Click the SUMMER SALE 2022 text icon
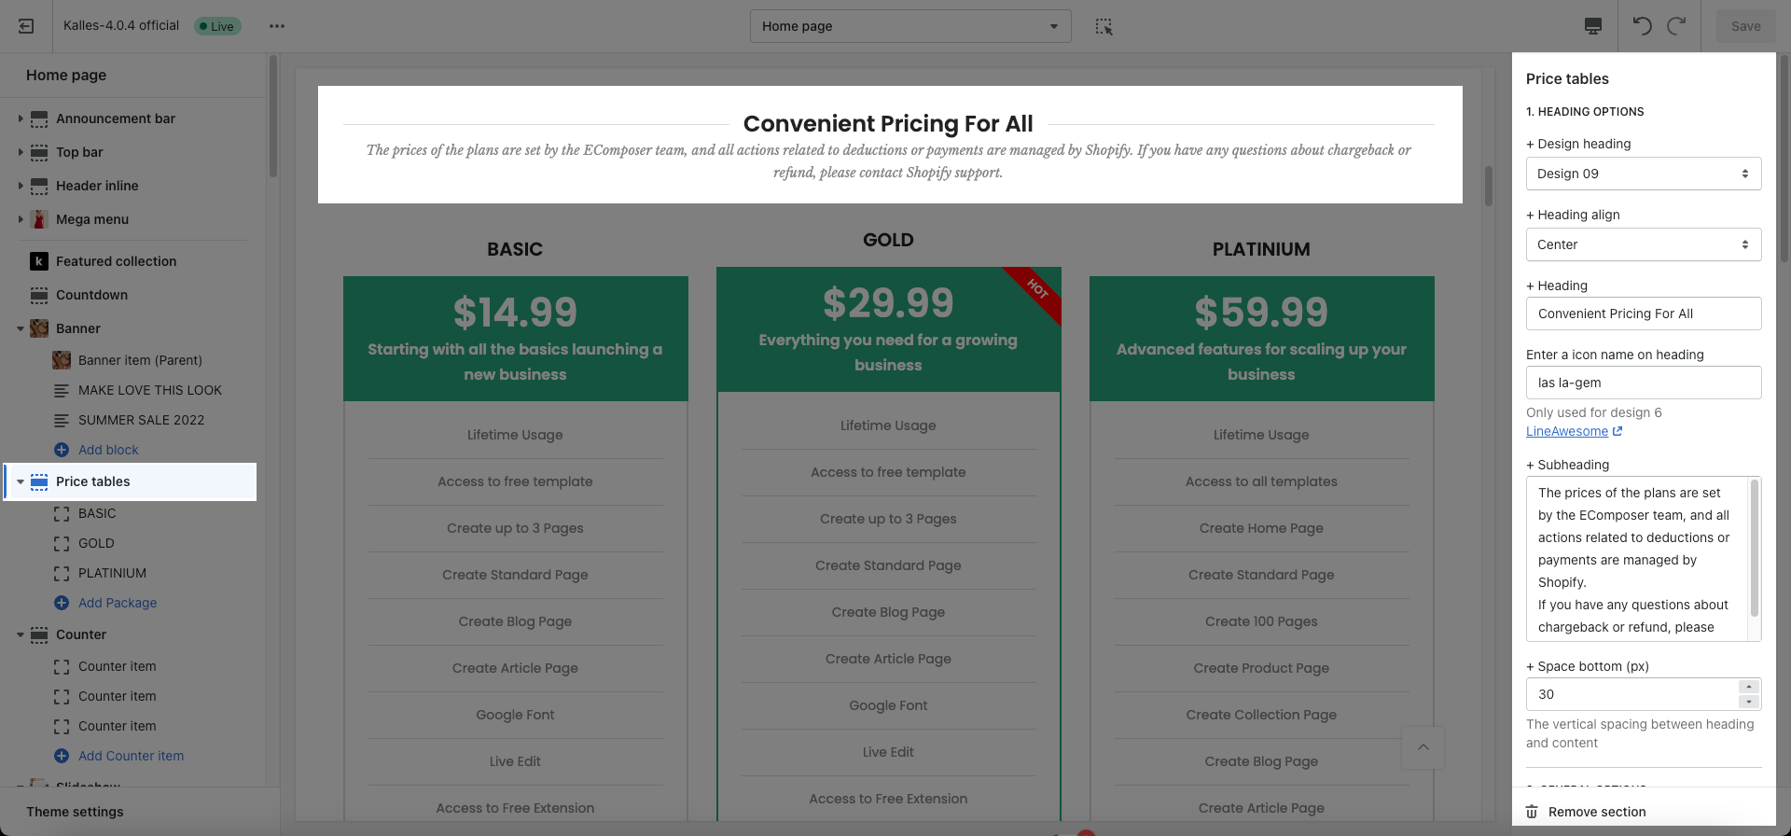The width and height of the screenshot is (1791, 836). [x=62, y=420]
